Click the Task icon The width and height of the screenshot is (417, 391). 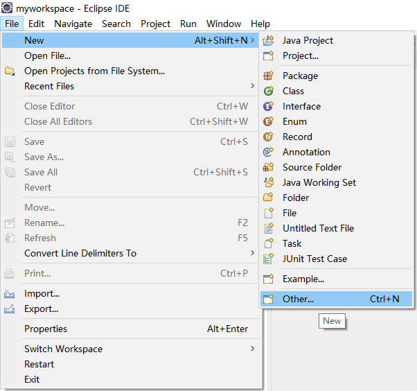point(268,243)
